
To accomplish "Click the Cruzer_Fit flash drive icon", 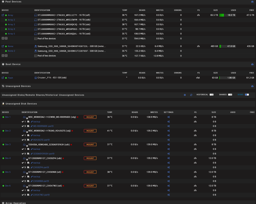I will (36, 78).
